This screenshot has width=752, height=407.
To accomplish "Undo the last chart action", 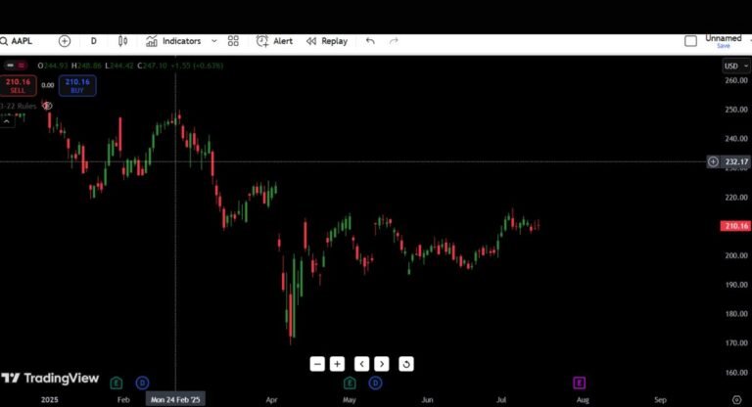I will (370, 41).
